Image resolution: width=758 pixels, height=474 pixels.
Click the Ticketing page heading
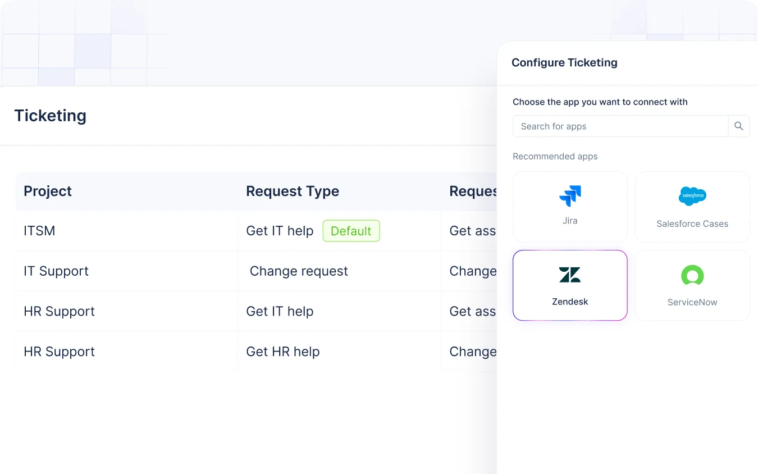point(51,116)
